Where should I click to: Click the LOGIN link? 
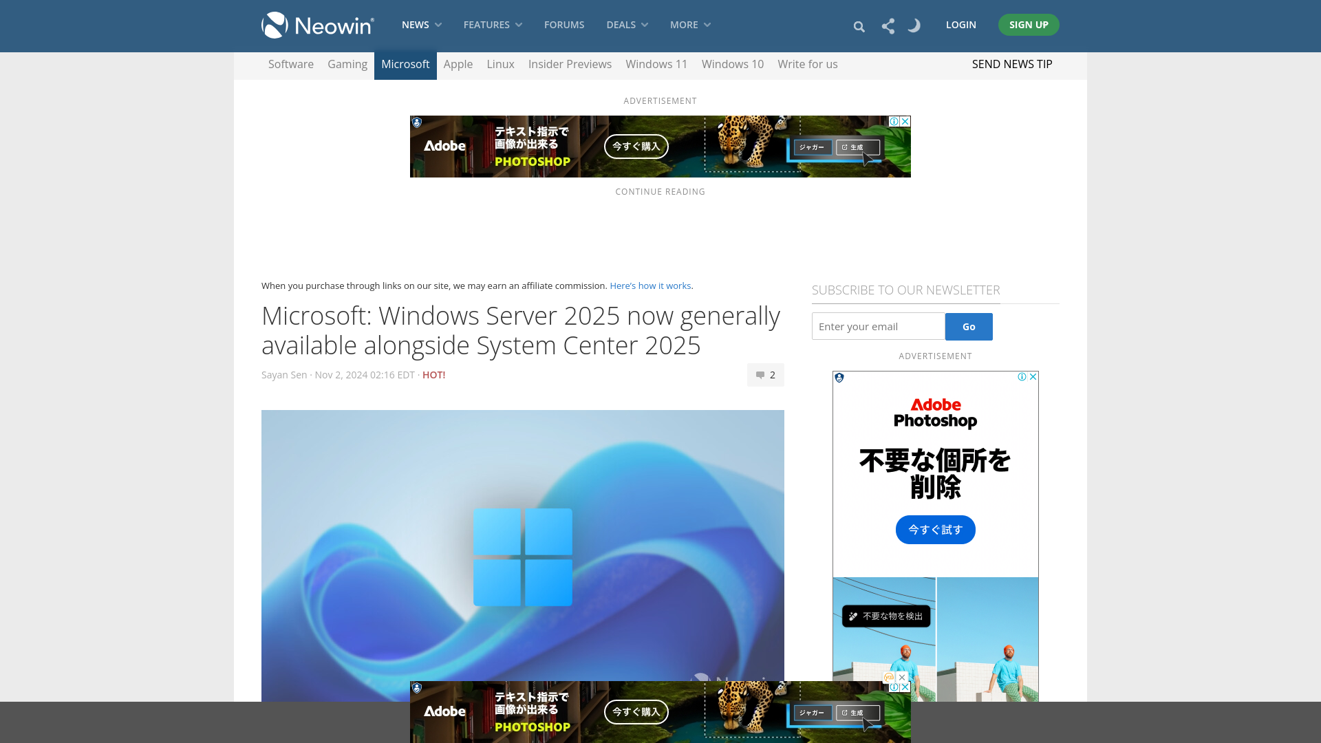(x=960, y=25)
